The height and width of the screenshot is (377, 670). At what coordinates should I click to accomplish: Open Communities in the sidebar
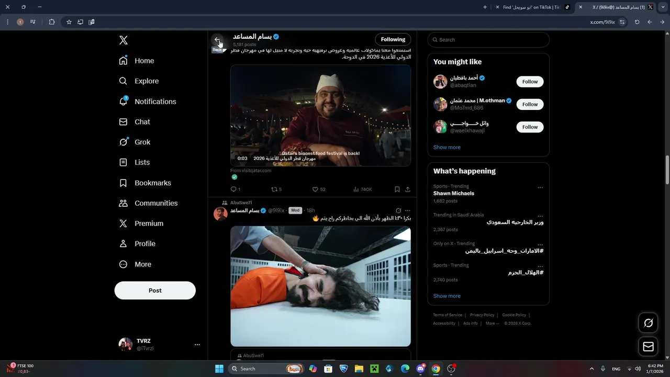tap(148, 203)
